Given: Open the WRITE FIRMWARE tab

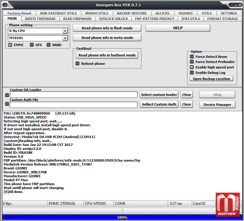Looking at the screenshot, I should tap(40, 19).
